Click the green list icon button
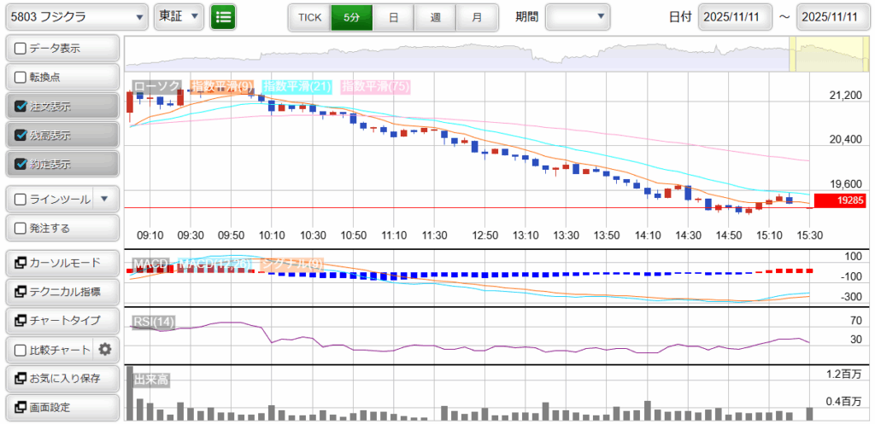This screenshot has height=424, width=875. (223, 17)
